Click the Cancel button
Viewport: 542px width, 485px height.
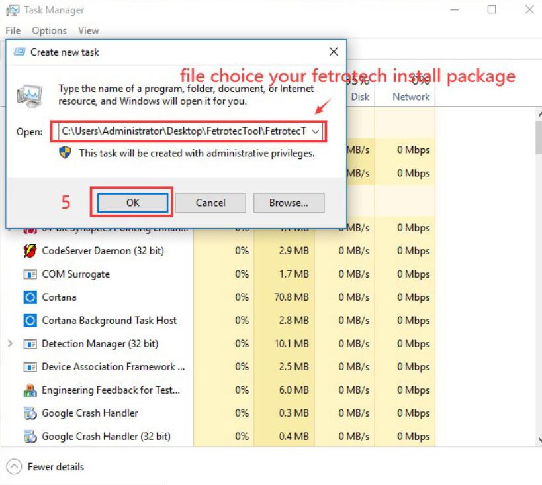[x=210, y=203]
